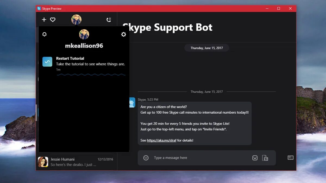Open settings gear in profile panel
Image resolution: width=326 pixels, height=183 pixels.
124,34
